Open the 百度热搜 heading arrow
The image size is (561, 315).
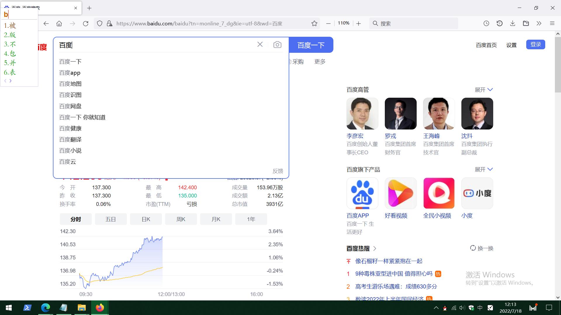point(375,249)
